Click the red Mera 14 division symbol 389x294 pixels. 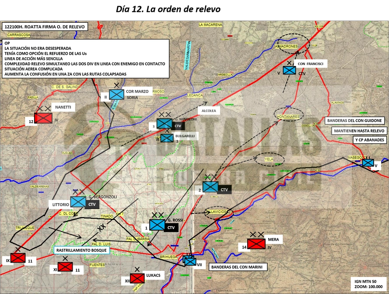click(256, 244)
